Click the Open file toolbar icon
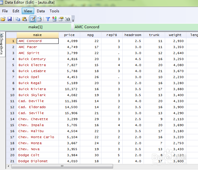The height and width of the screenshot is (170, 198). tap(3, 19)
